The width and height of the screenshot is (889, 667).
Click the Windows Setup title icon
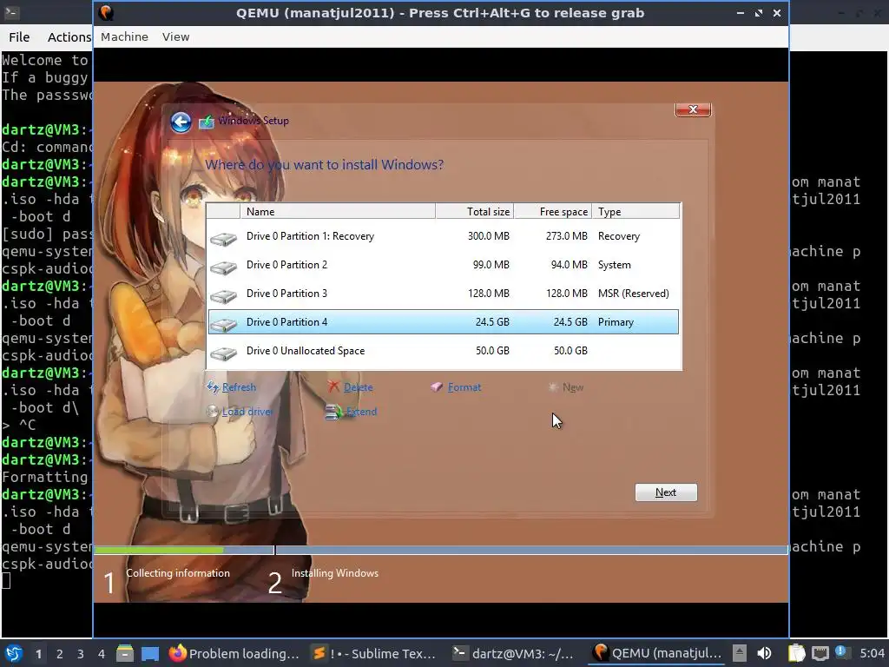click(207, 122)
